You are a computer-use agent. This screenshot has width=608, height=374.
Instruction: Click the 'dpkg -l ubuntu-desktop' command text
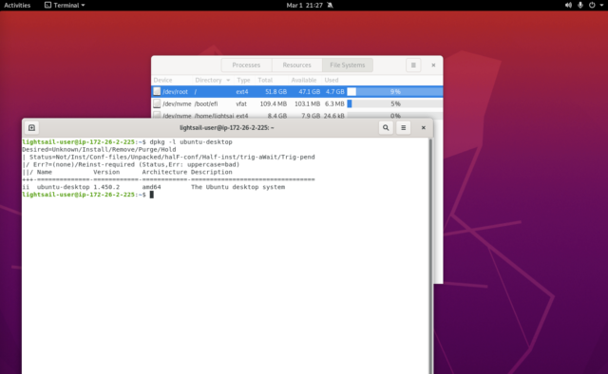pyautogui.click(x=191, y=141)
